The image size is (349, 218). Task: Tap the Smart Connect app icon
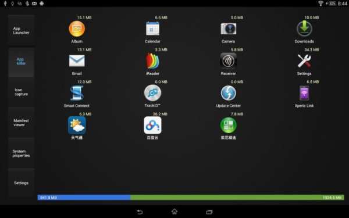(x=77, y=93)
